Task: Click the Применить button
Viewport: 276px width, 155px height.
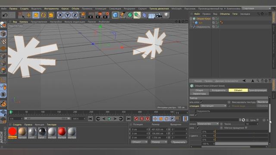Action: [x=179, y=142]
